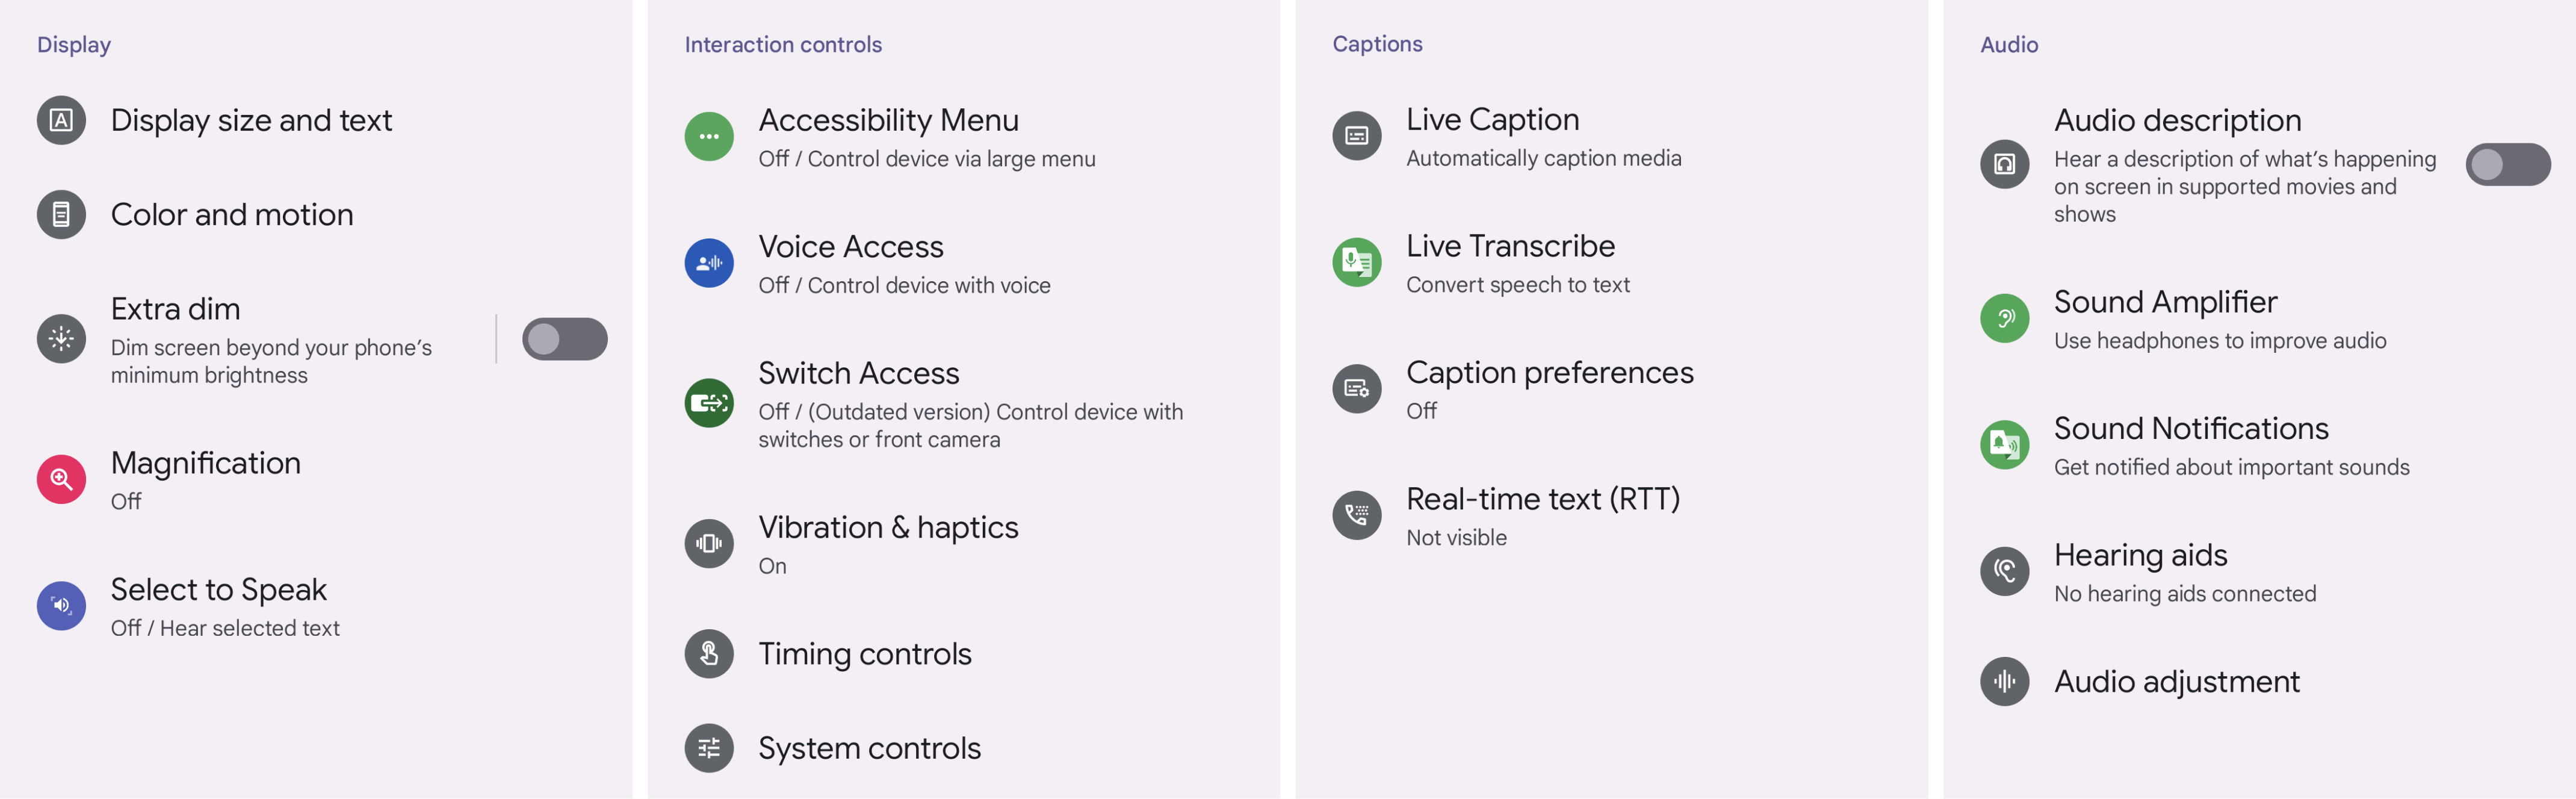2576x799 pixels.
Task: Open Display size and text settings
Action: pos(316,120)
